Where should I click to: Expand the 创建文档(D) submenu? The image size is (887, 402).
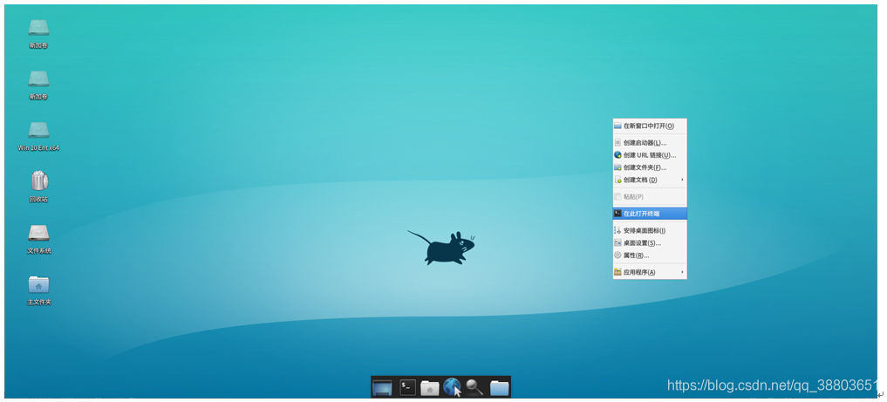650,180
